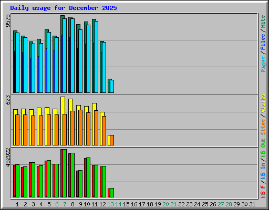Click the green day 28 label on the x-axis
Screen dimensions: 269x210
coord(229,204)
